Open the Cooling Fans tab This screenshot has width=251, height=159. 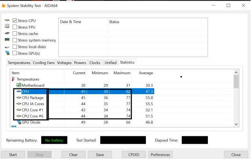coord(44,63)
